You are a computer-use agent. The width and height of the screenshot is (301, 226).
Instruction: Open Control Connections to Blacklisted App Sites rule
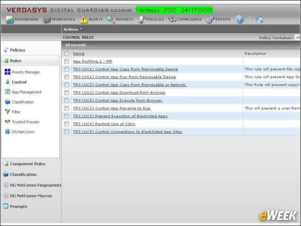pyautogui.click(x=127, y=132)
